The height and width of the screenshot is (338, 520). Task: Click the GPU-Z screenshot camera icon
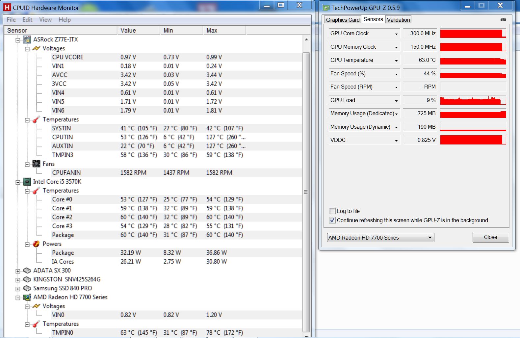[503, 20]
